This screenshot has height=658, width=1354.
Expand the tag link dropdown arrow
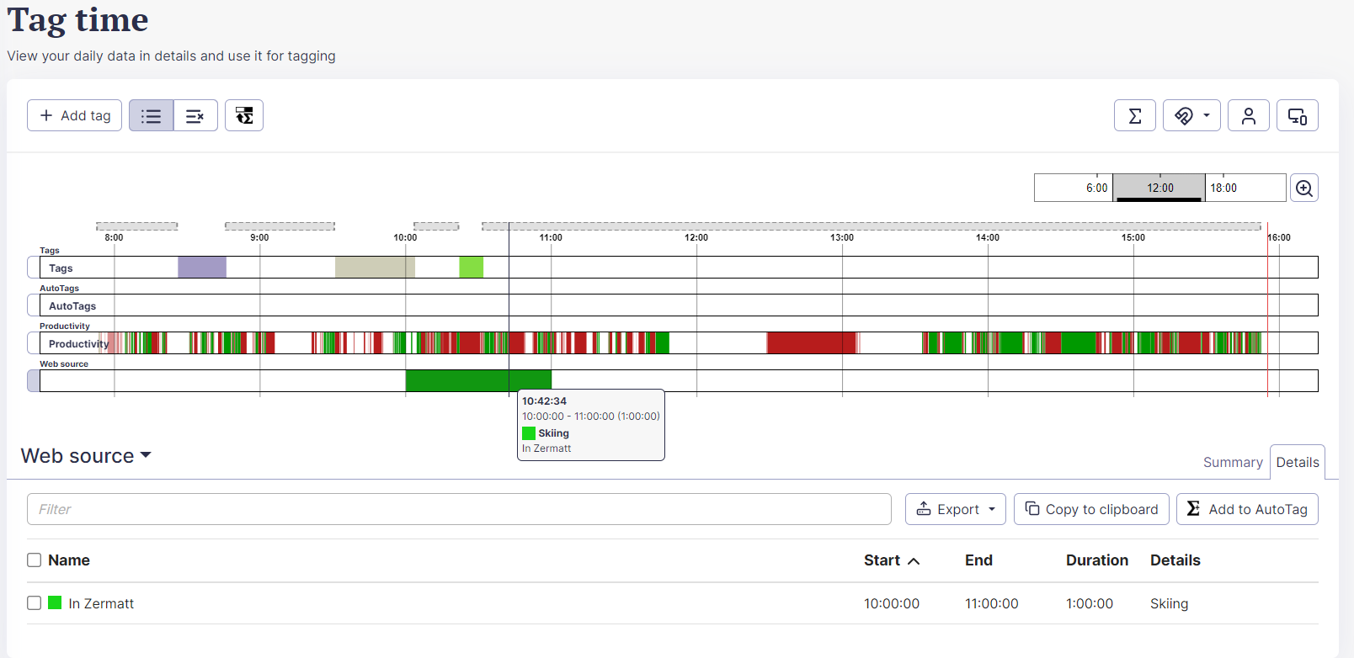click(x=1207, y=116)
